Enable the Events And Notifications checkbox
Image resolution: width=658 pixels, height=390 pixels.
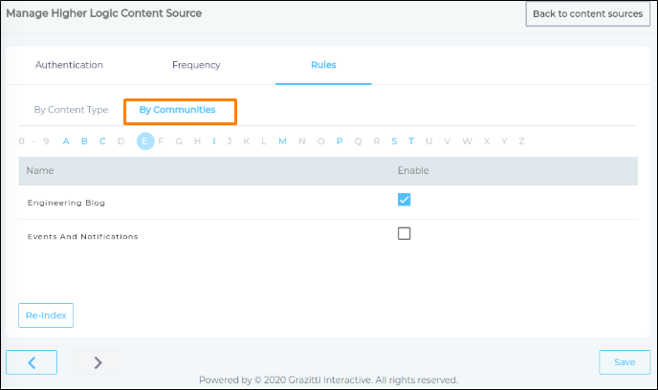click(404, 233)
